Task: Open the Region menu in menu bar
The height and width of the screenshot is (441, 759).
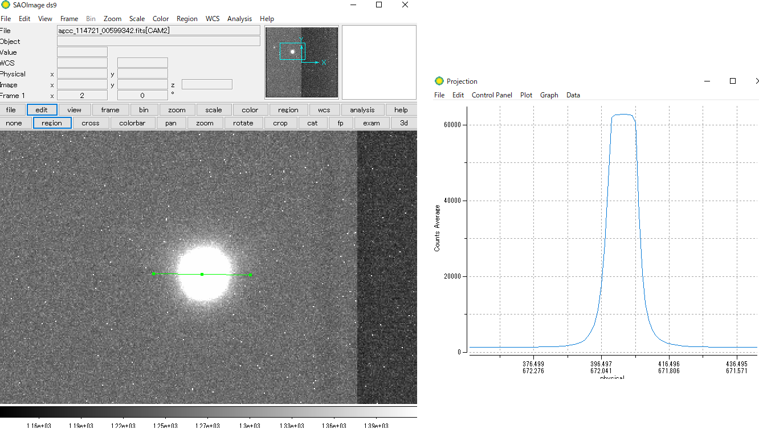Action: [x=187, y=19]
